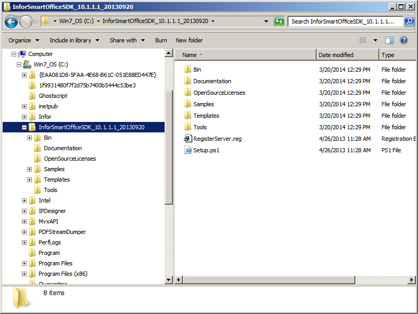This screenshot has width=418, height=314.
Task: Open the view options dropdown arrow
Action: tap(375, 40)
